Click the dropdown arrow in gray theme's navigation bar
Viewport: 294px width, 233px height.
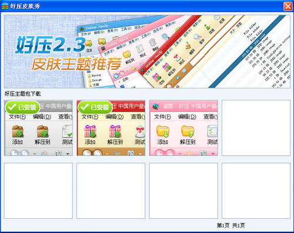tap(68, 154)
